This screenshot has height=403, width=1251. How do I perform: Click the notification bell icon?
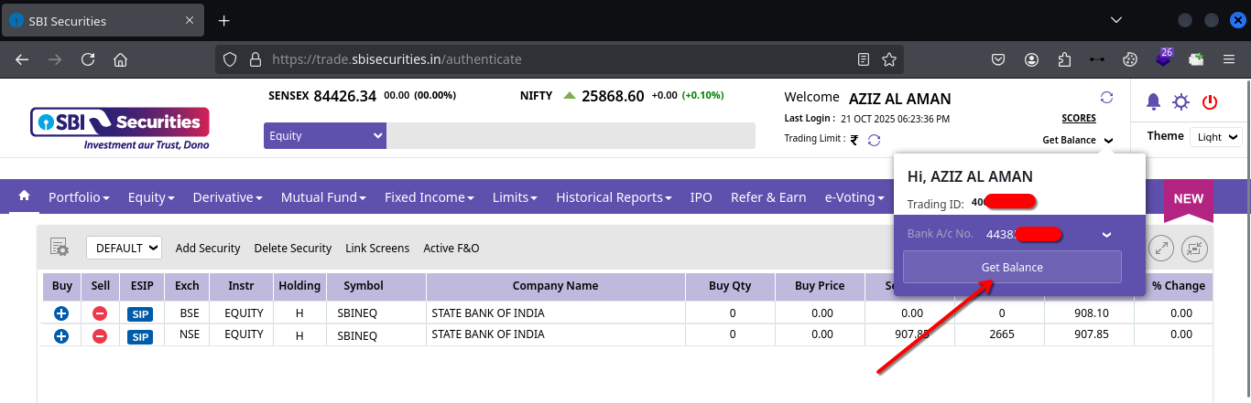[x=1153, y=102]
